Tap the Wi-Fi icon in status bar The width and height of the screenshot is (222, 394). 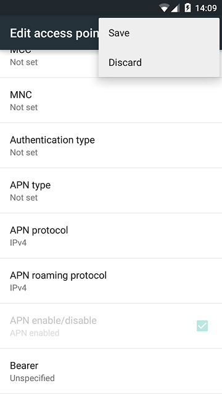(x=164, y=8)
